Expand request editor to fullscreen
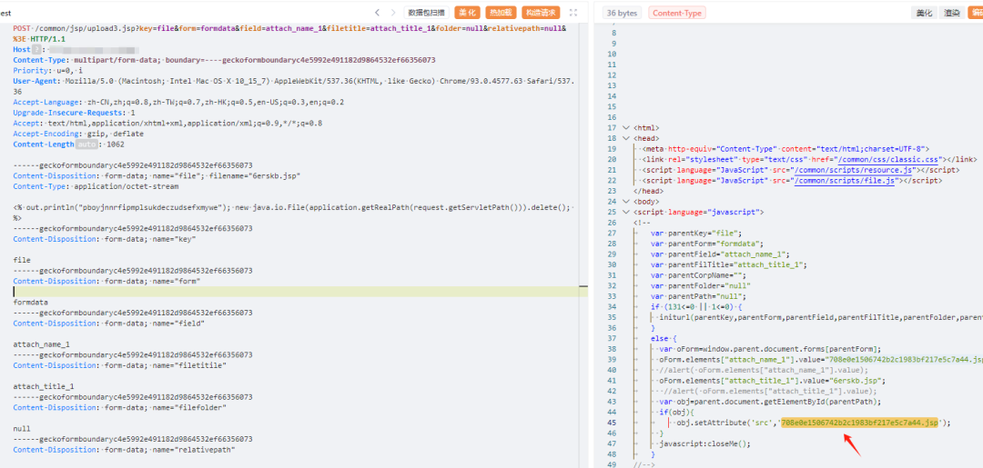This screenshot has height=468, width=983. [573, 12]
